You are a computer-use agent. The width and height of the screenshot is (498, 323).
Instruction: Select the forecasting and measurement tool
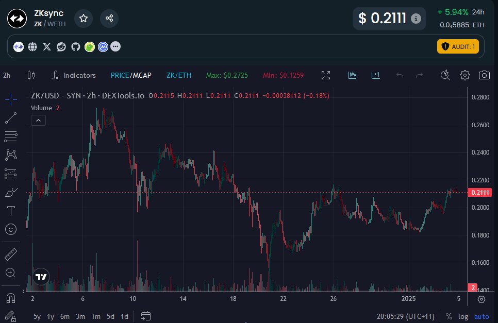coord(11,174)
